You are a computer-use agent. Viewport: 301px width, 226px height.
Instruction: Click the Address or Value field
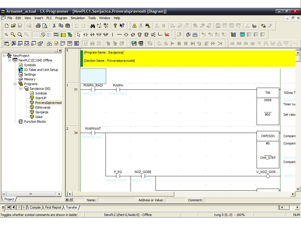[175, 200]
